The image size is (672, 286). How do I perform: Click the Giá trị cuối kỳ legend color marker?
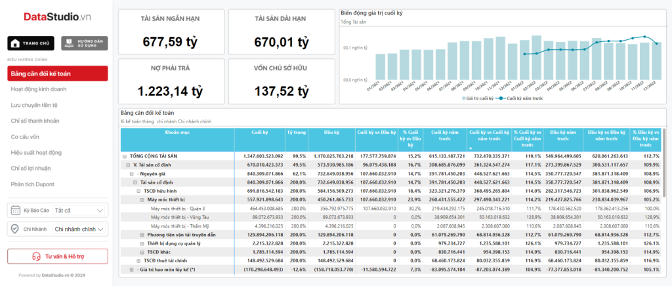[x=462, y=98]
